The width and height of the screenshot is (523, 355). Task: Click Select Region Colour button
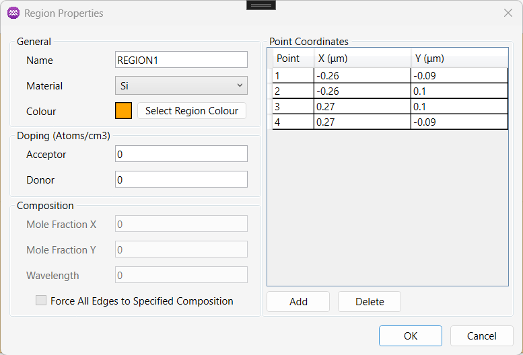[192, 110]
